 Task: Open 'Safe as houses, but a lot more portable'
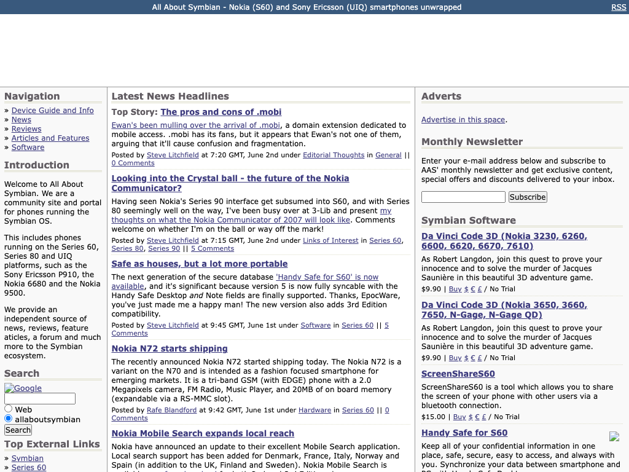point(200,264)
